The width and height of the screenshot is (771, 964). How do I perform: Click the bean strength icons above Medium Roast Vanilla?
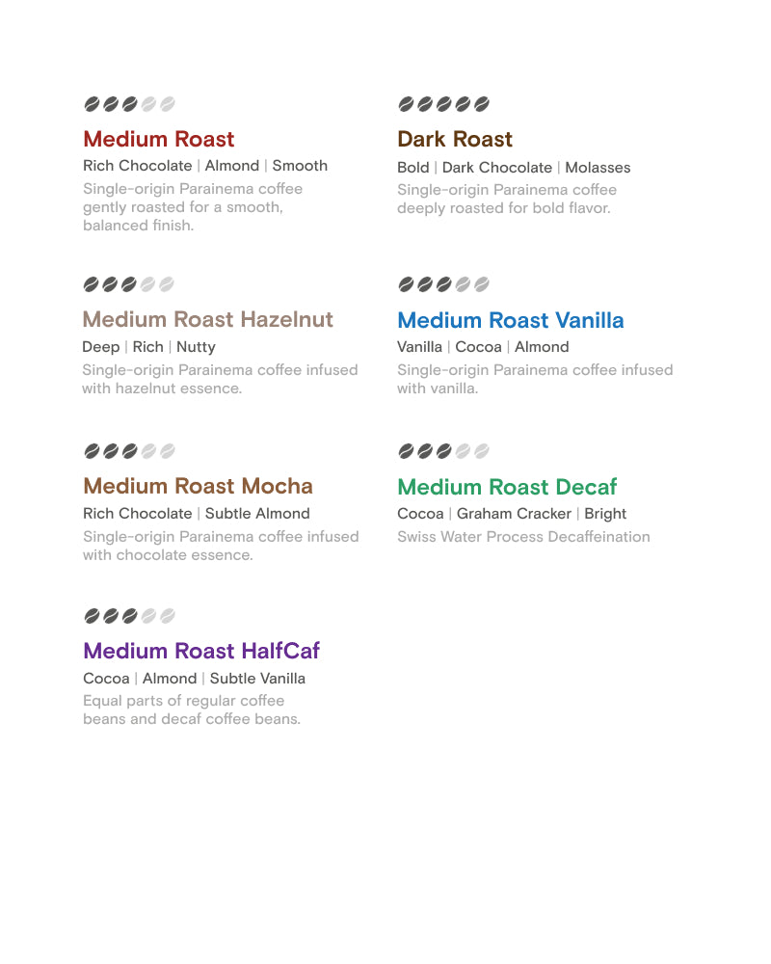click(x=443, y=284)
